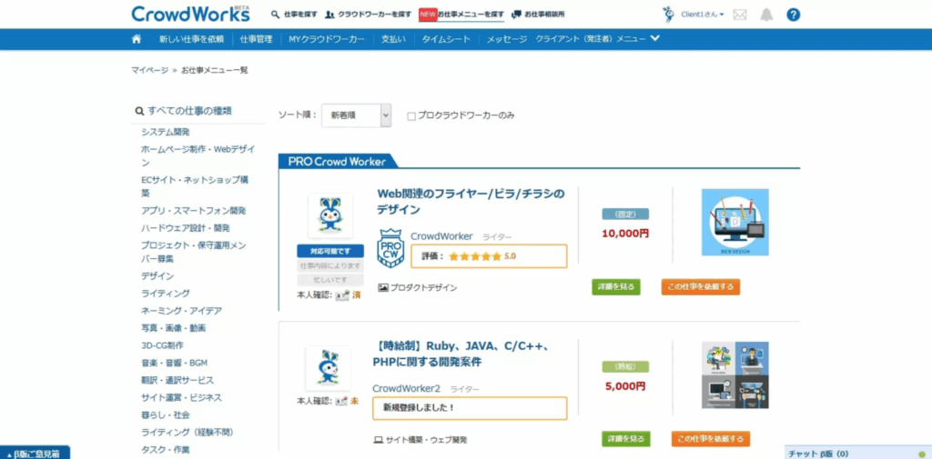Open the 新着順 sort dropdown

point(356,115)
